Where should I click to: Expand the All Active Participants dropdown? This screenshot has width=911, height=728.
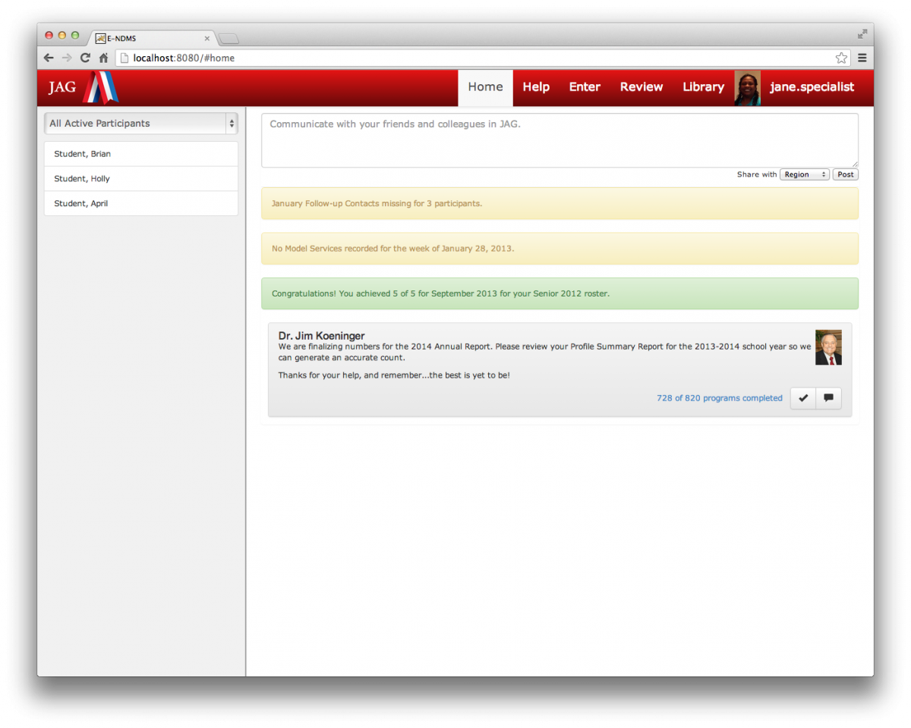141,124
